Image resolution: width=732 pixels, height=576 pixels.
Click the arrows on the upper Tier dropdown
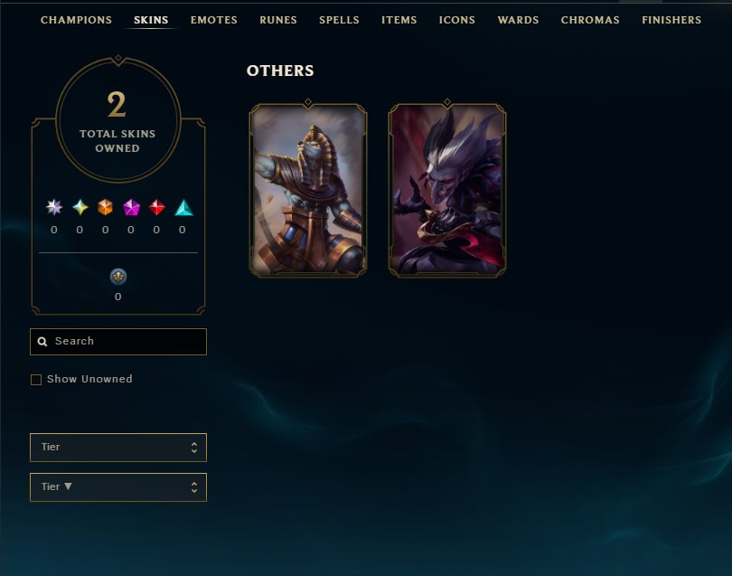coord(194,448)
